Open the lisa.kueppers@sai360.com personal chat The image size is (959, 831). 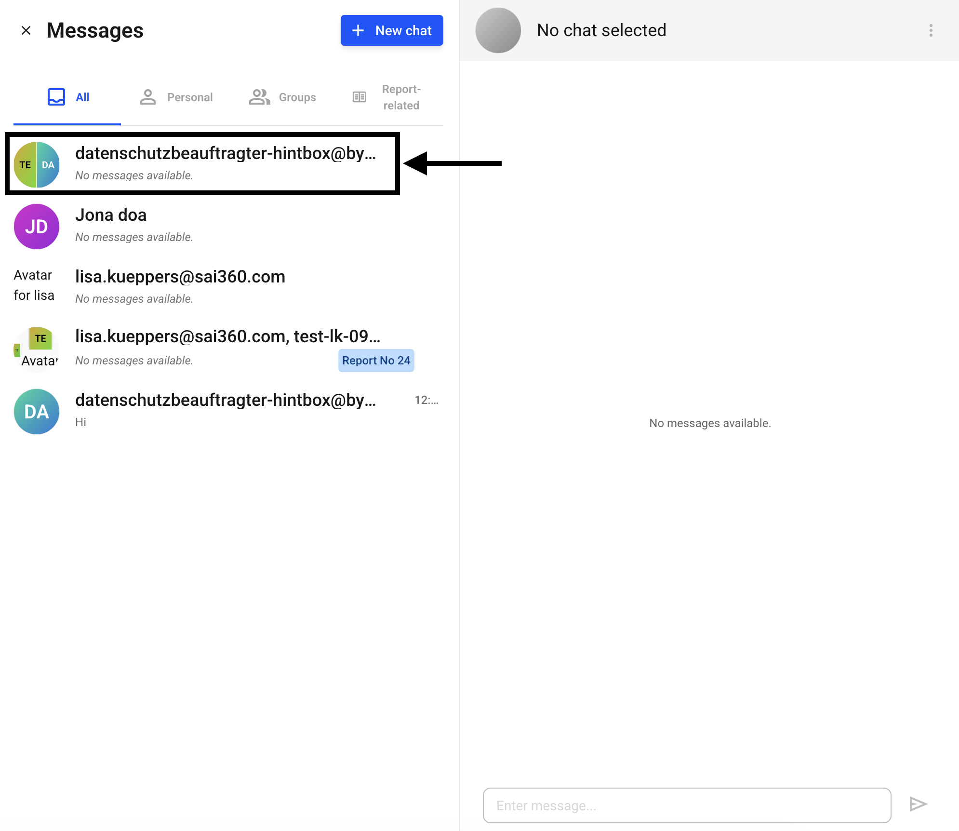pos(193,287)
